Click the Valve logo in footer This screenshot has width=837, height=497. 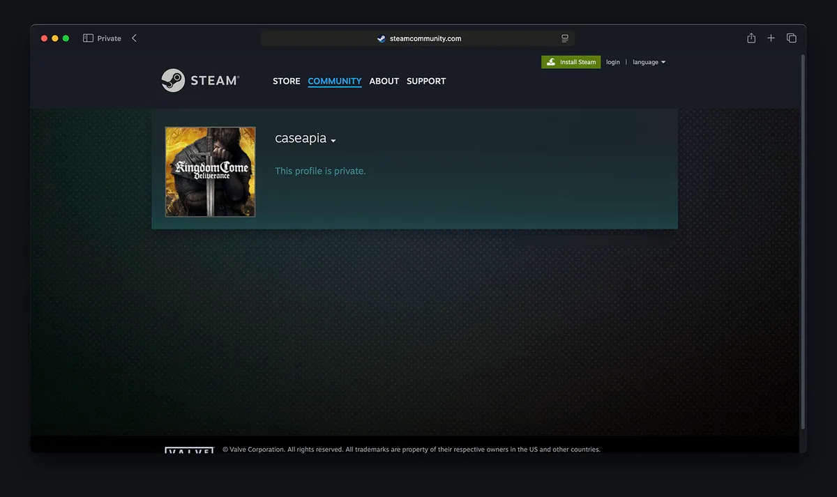pyautogui.click(x=189, y=450)
